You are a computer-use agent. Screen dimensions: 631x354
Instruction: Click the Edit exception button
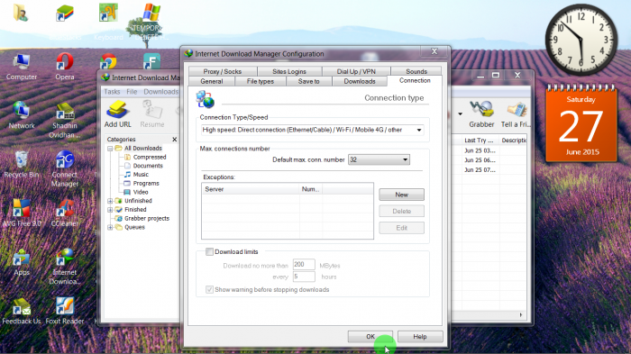point(401,228)
